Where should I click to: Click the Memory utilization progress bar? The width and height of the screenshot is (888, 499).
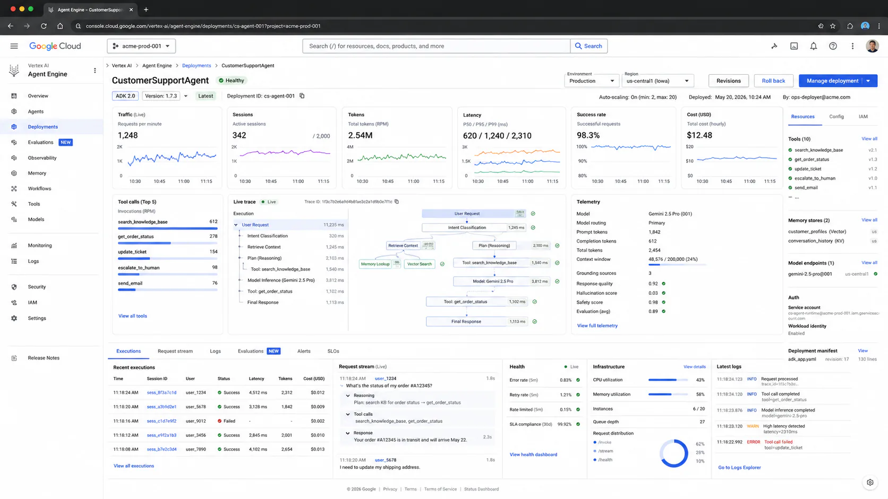[x=669, y=395]
